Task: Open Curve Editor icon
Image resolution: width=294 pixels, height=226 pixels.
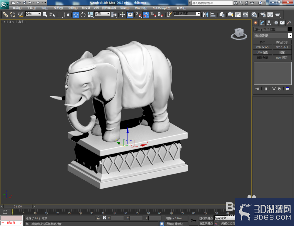Action: 238,14
